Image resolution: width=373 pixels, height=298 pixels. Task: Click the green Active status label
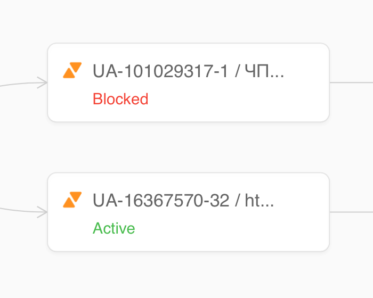coord(113,228)
